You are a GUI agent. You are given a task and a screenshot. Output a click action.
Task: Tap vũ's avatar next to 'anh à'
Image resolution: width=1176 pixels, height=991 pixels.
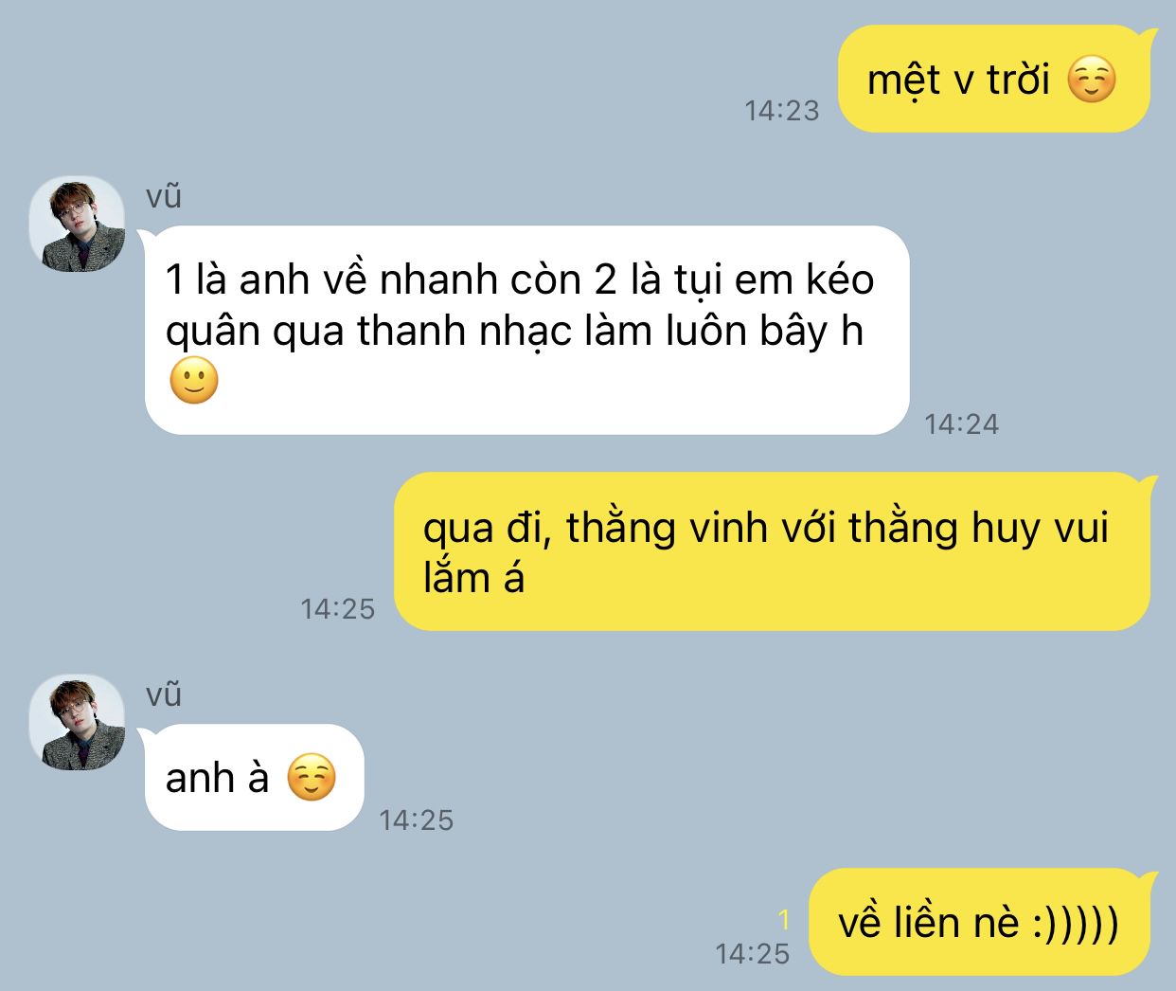pyautogui.click(x=77, y=722)
